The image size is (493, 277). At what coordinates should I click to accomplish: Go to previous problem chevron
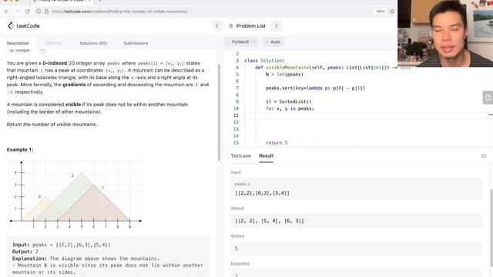click(x=217, y=25)
